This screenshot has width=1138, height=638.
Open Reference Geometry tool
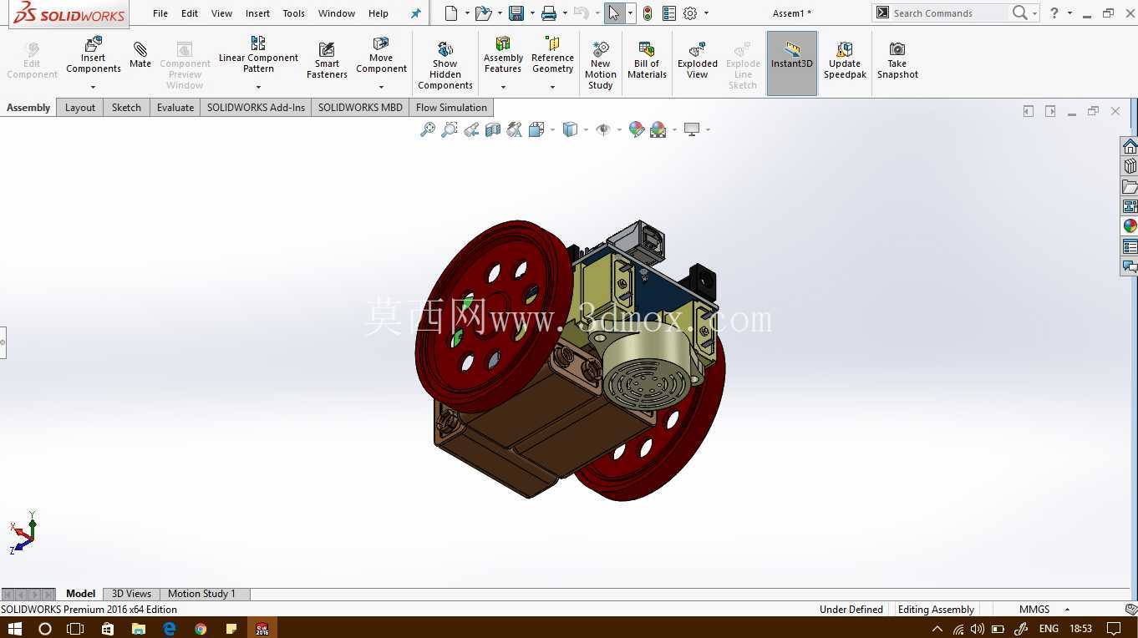coord(552,55)
